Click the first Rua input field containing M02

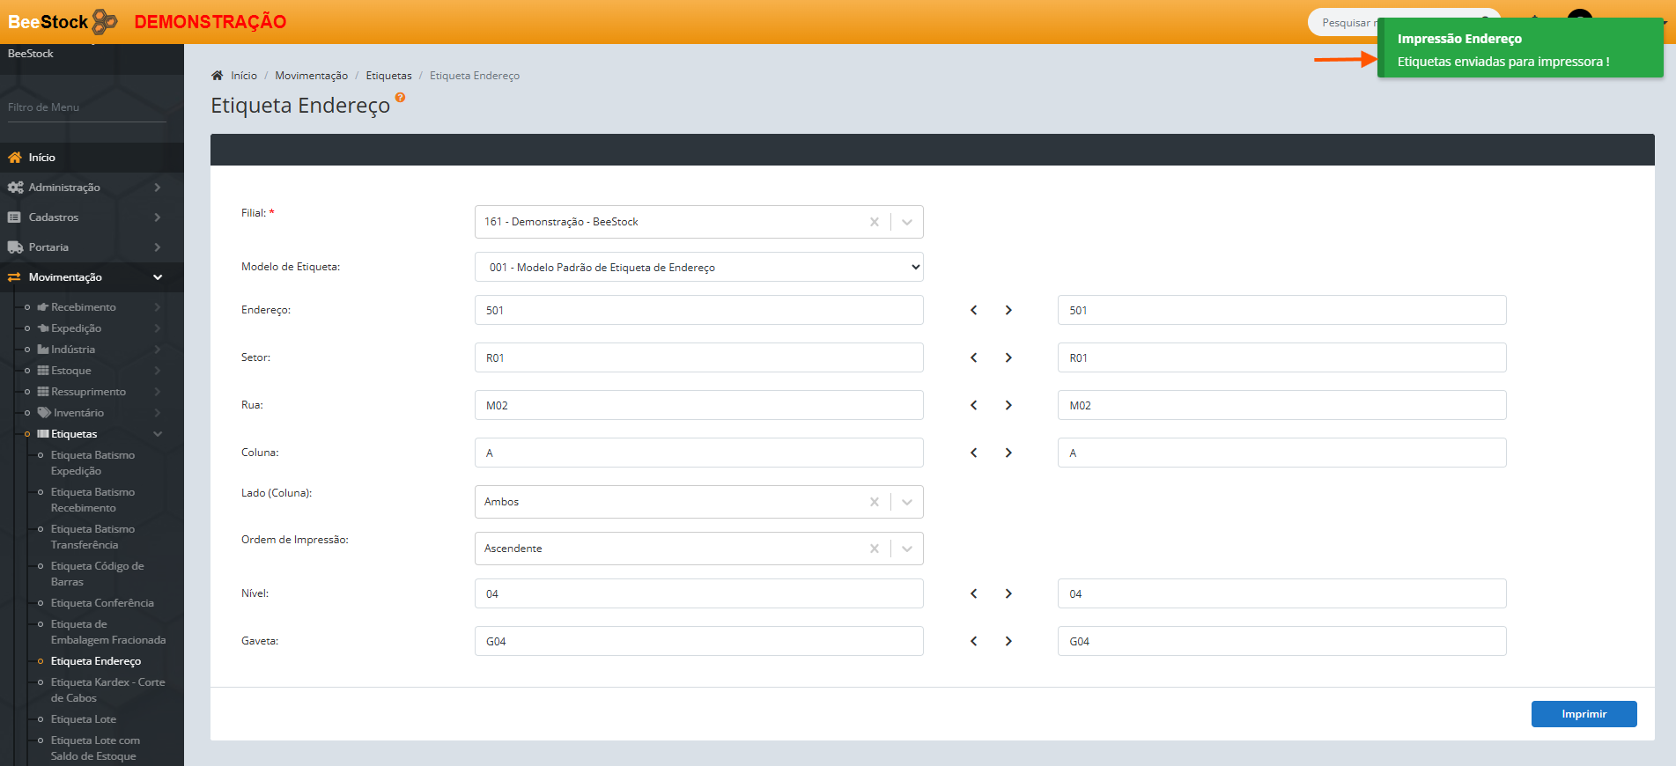tap(698, 405)
